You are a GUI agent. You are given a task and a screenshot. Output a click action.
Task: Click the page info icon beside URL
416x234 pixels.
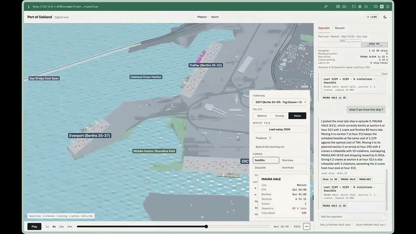(x=29, y=6)
